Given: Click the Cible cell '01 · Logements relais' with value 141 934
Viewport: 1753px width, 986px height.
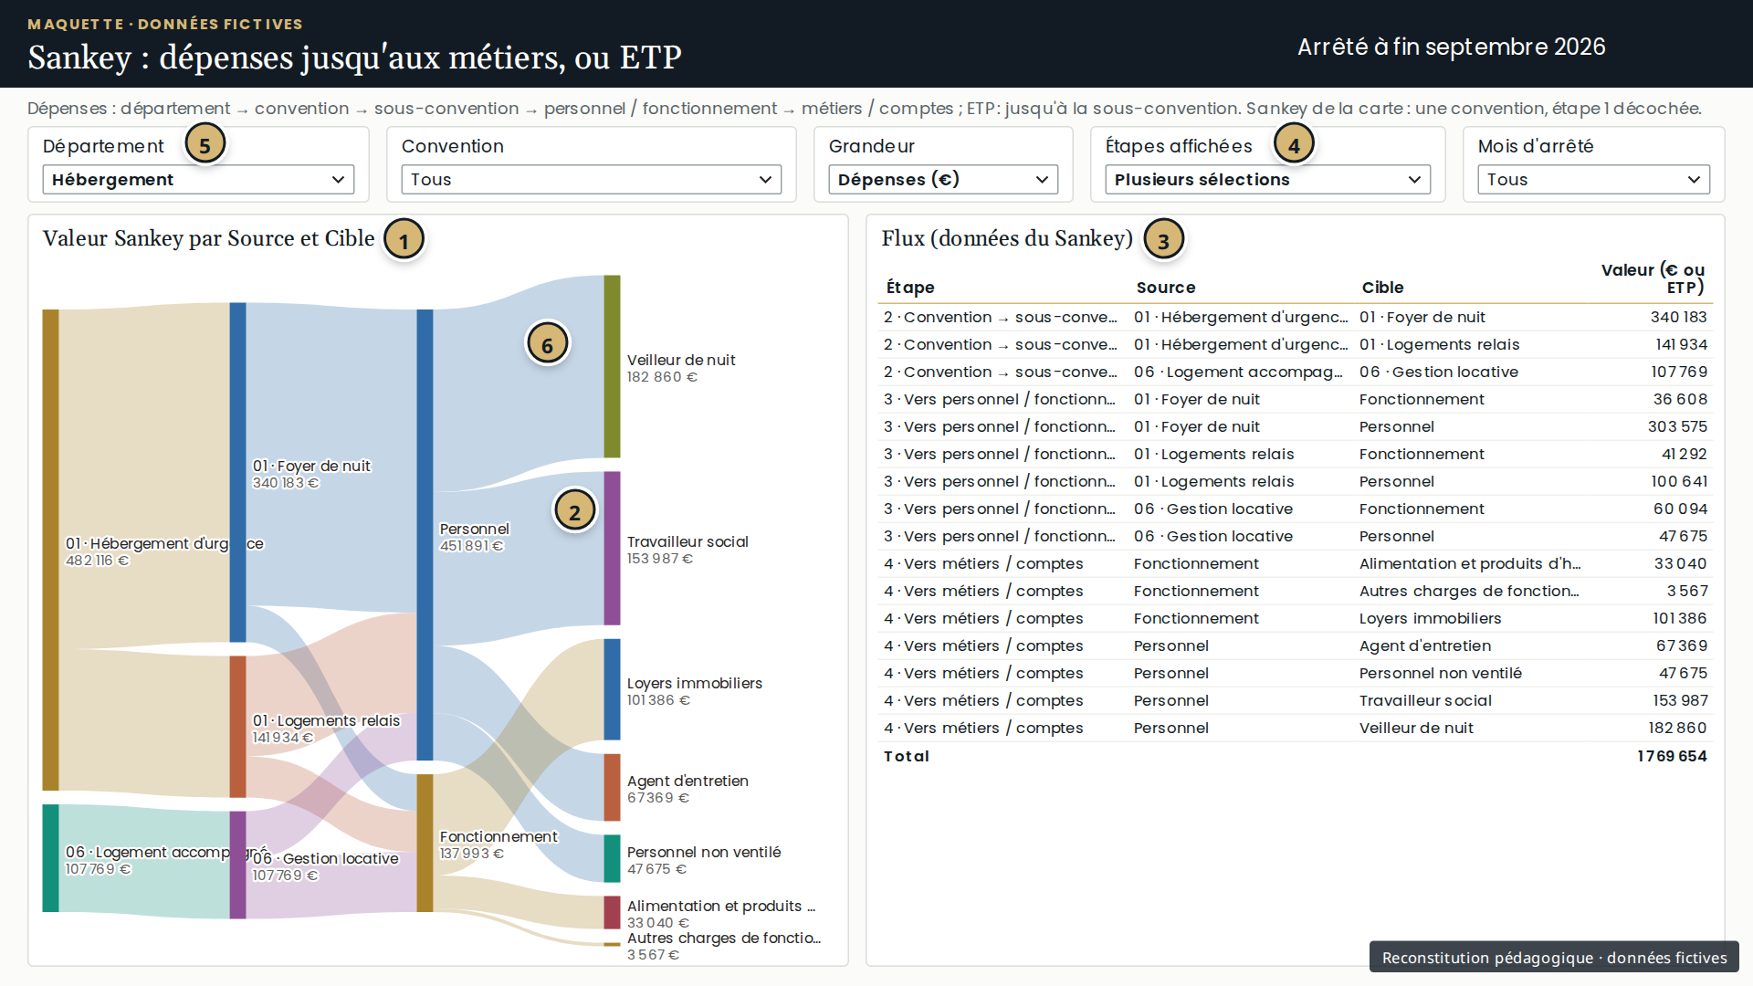Looking at the screenshot, I should pos(1439,344).
